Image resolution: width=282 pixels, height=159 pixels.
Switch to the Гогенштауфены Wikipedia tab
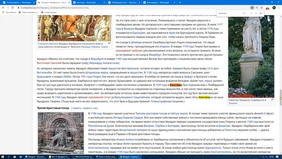pos(19,3)
